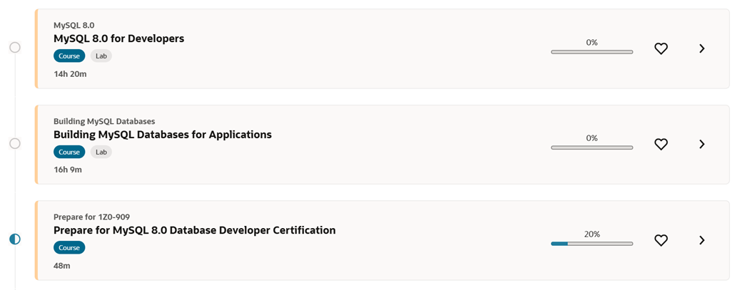Open Building MySQL Databases for Applications title
The width and height of the screenshot is (735, 290).
(x=163, y=135)
